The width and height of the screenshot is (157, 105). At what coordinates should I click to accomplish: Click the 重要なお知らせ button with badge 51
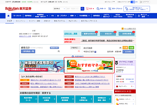tap(89, 34)
